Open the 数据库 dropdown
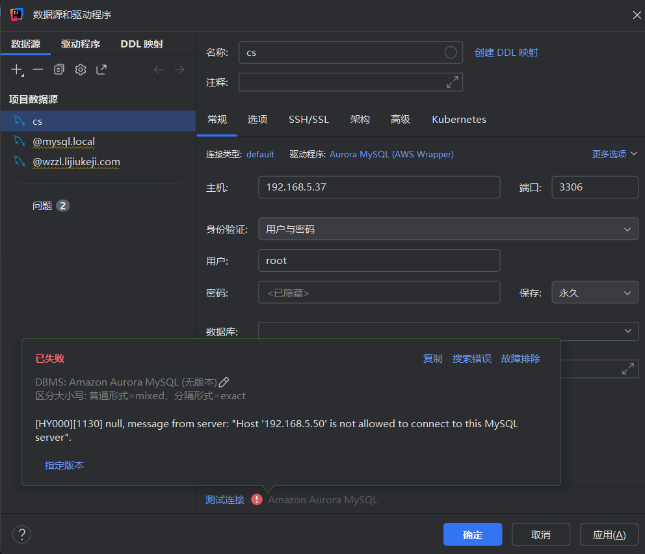Screen dimensions: 645x554 tap(448, 331)
